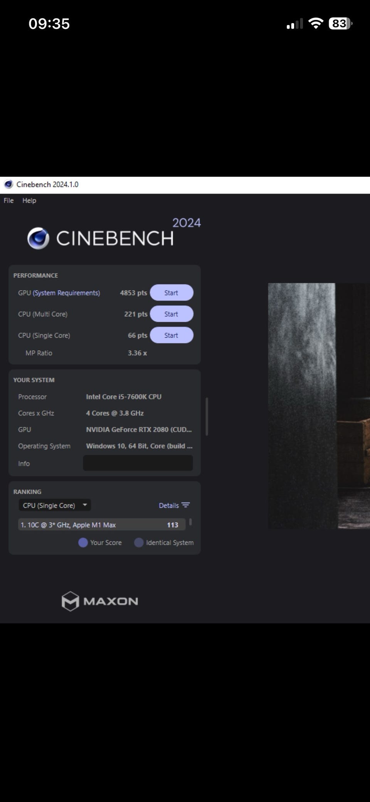Screen dimensions: 370x802
Task: Click the Details filter lines icon
Action: (x=186, y=505)
